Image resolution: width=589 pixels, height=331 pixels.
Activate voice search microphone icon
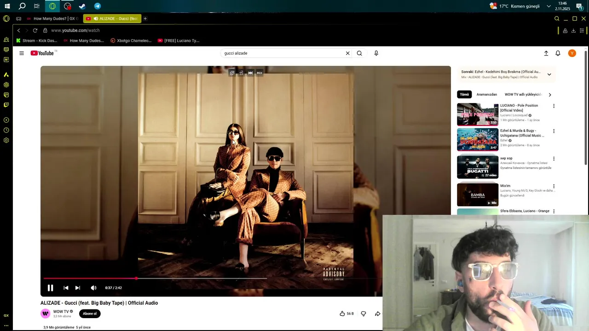[376, 53]
